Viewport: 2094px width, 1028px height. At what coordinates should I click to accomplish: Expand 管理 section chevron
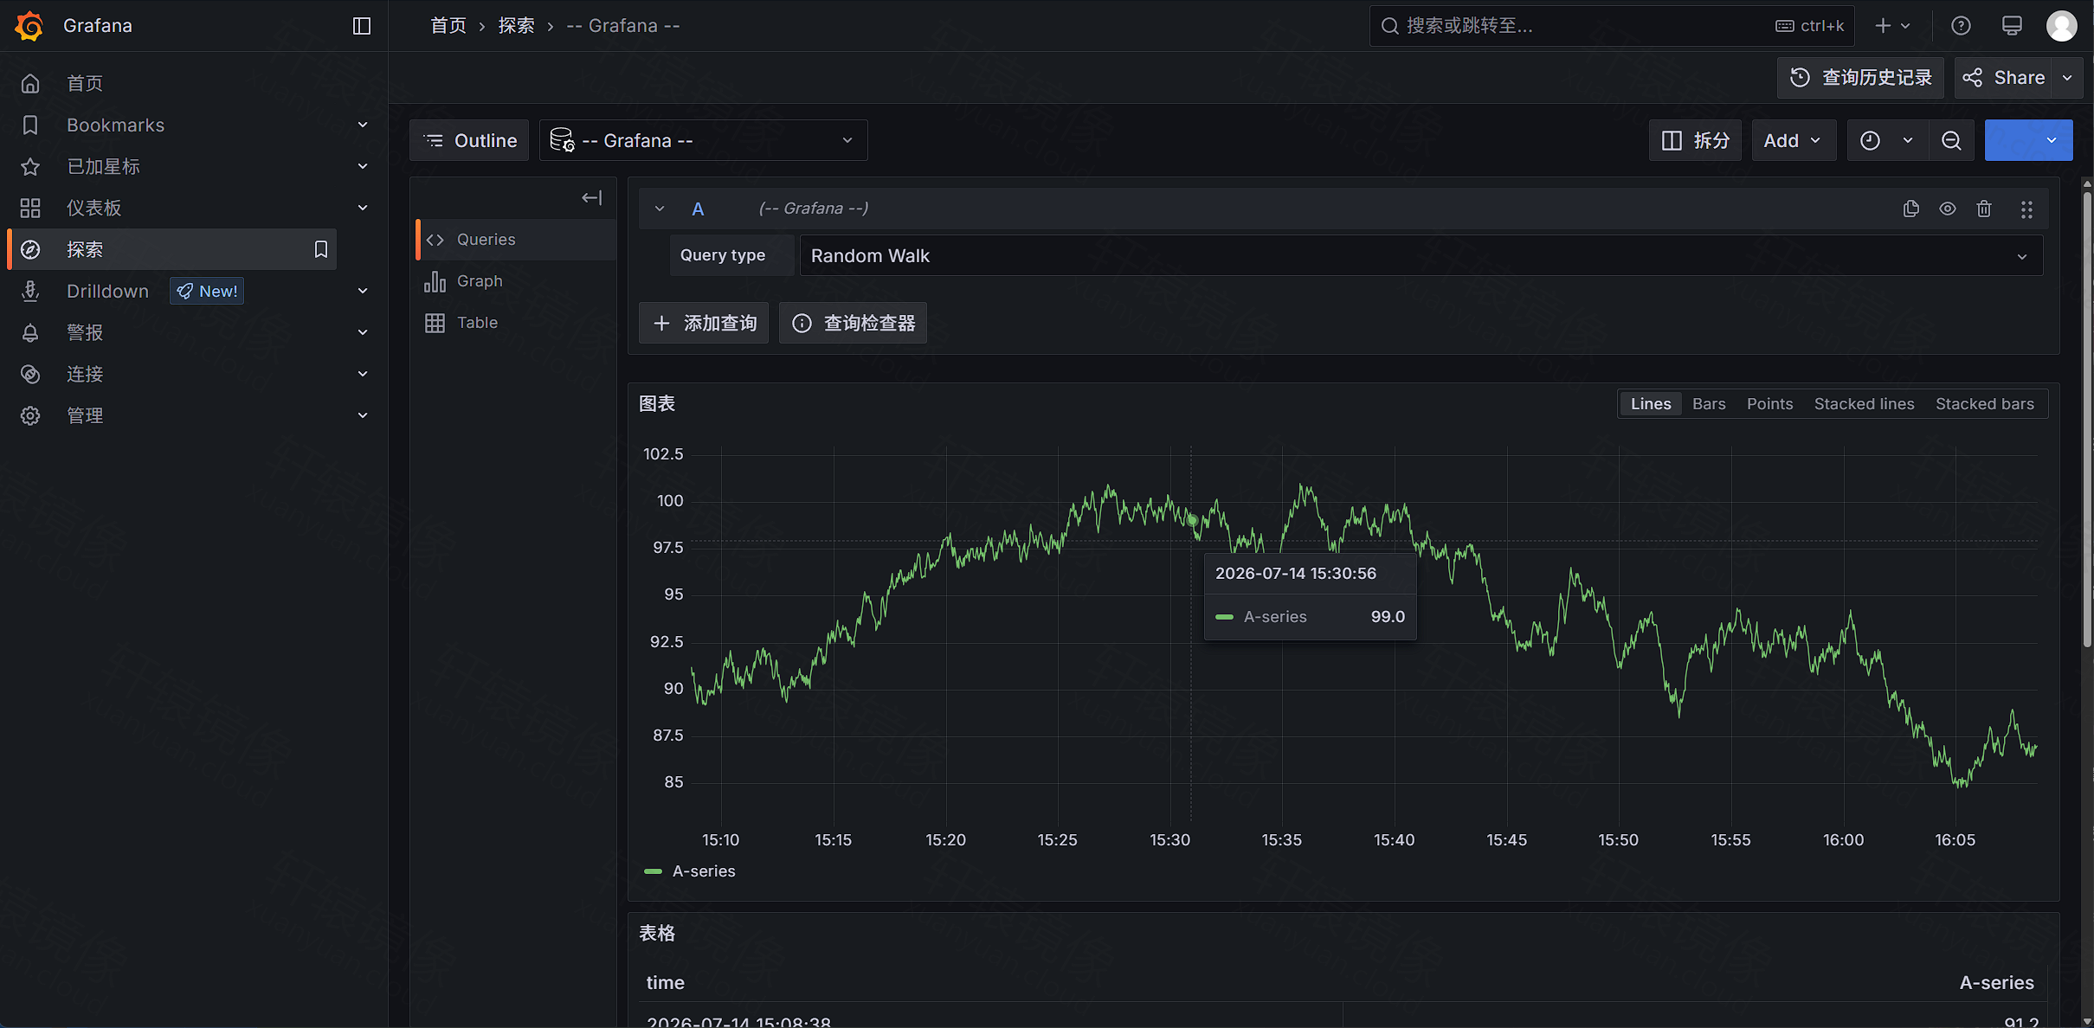pos(363,415)
